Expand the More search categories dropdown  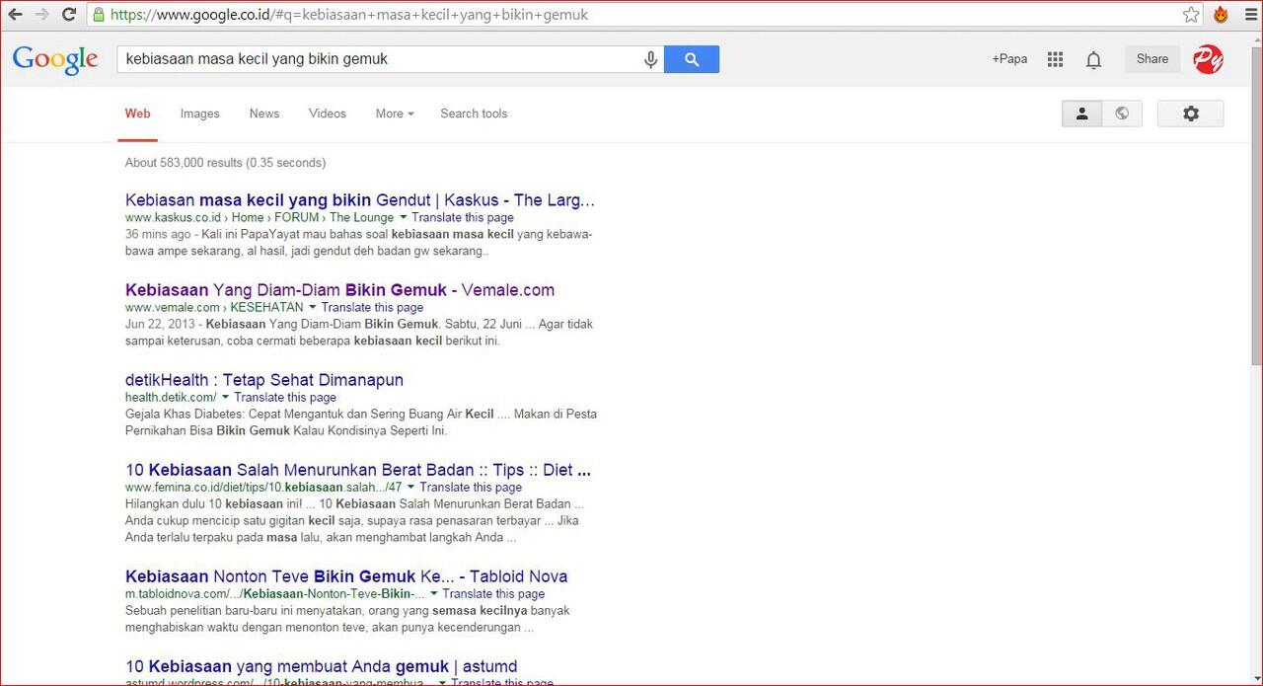coord(395,114)
